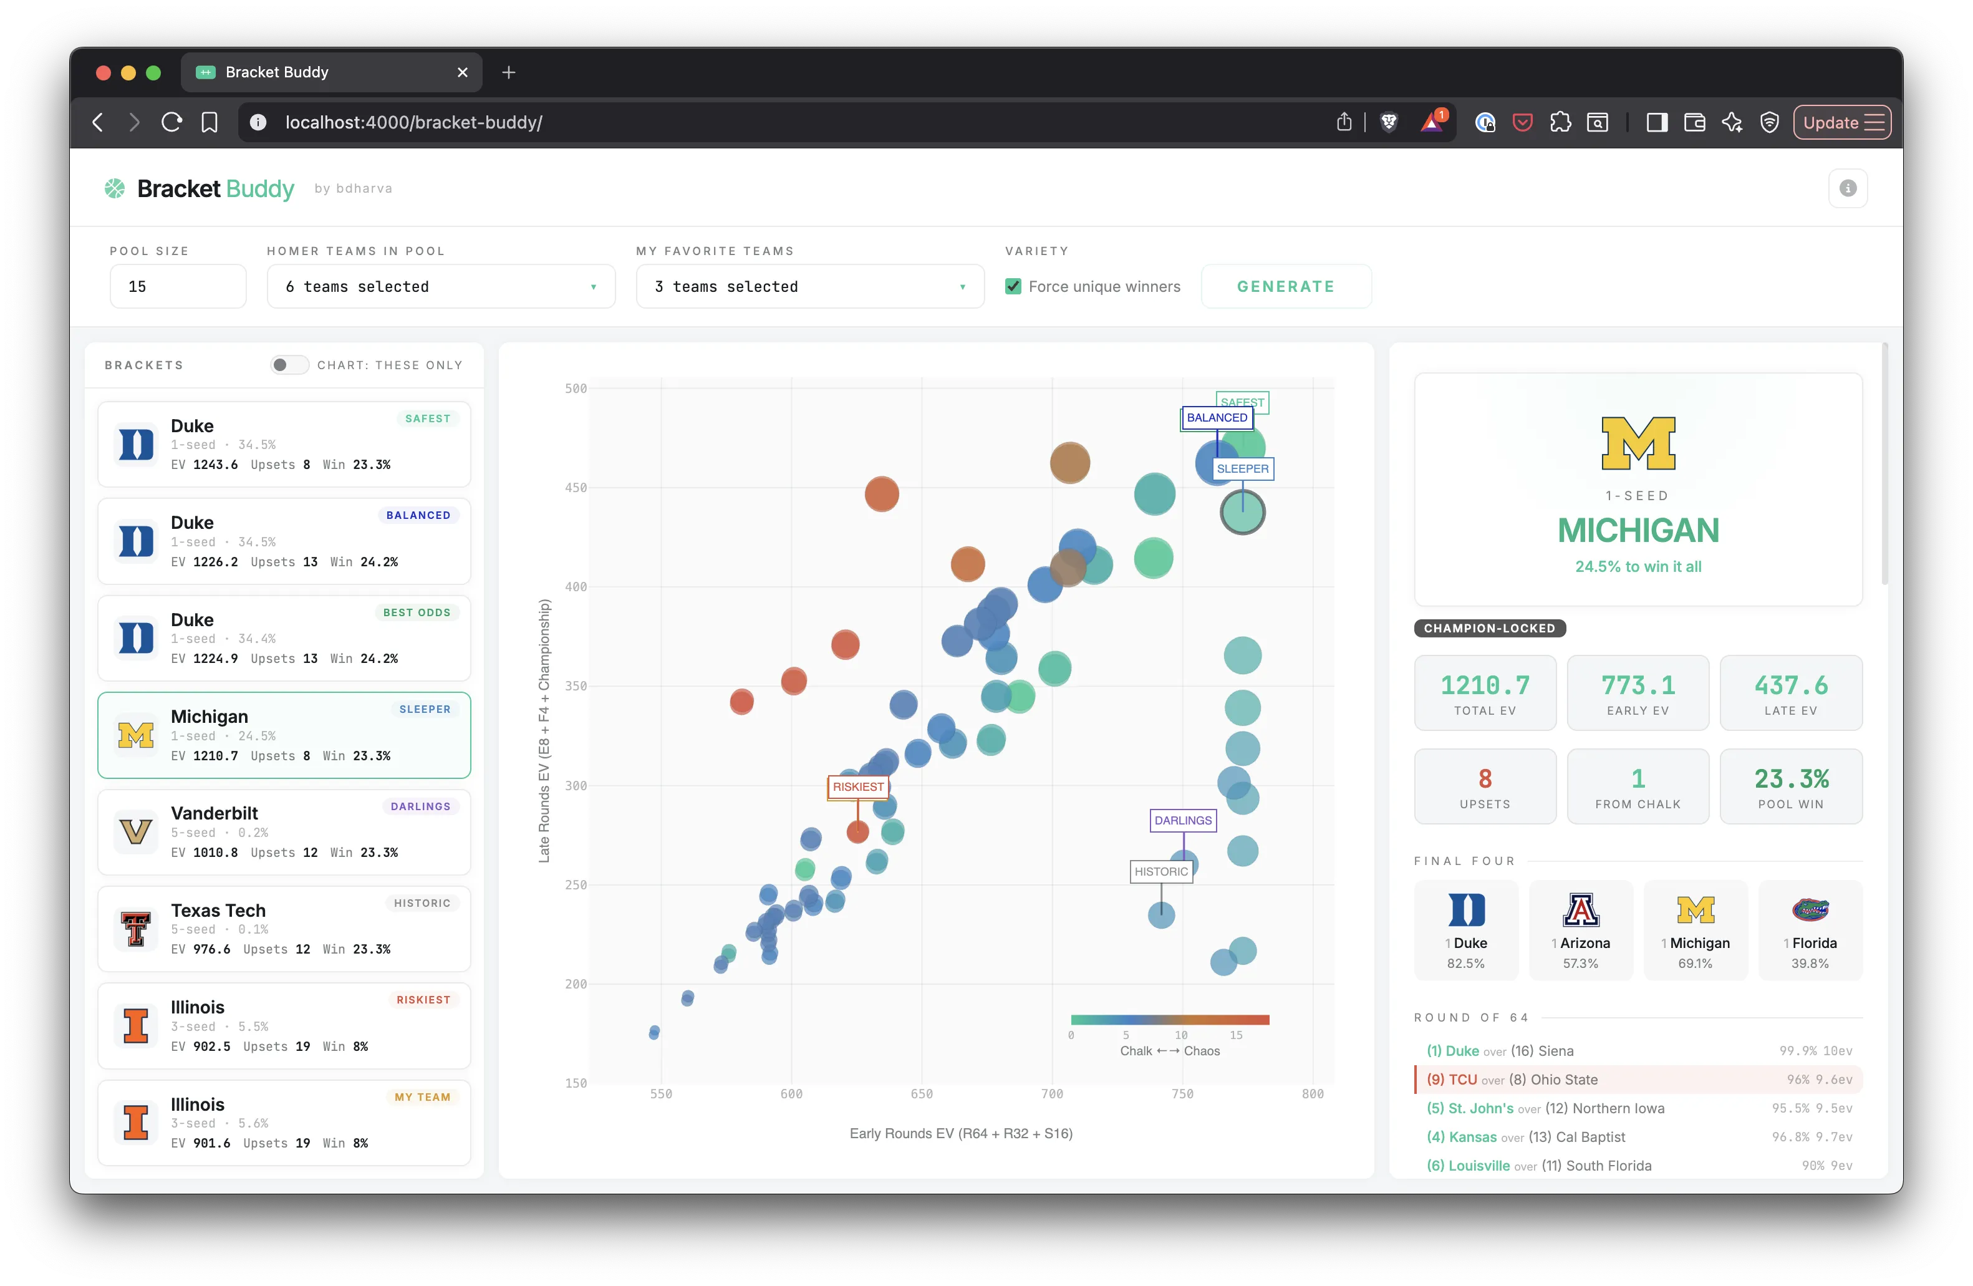Toggle the Chart: These Only switch

(x=289, y=365)
